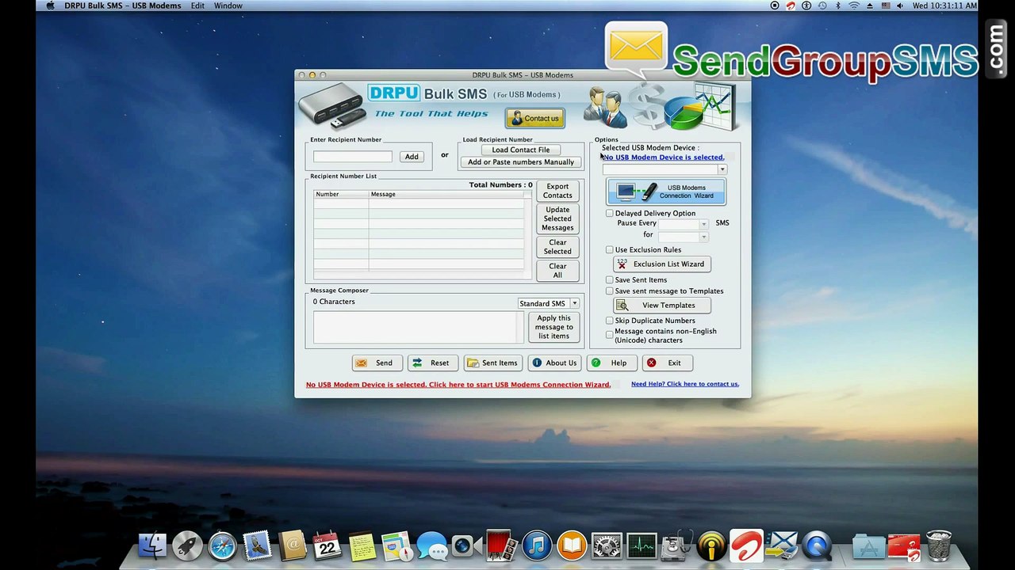Screen dimensions: 1015x570
Task: Check Message contains non-English characters
Action: 610,335
